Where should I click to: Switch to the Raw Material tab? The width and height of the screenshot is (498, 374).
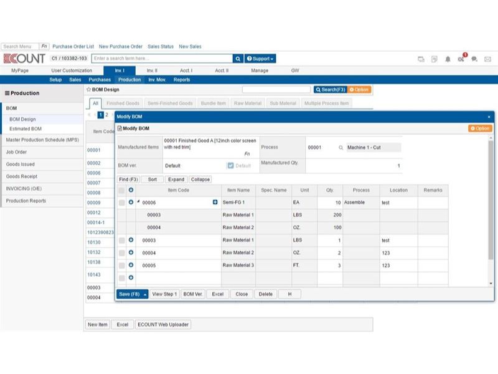248,103
